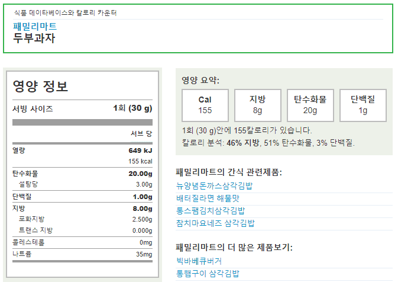Screen dimensions: 398x282
Task: Select the 두부과자 product title
Action: [34, 38]
